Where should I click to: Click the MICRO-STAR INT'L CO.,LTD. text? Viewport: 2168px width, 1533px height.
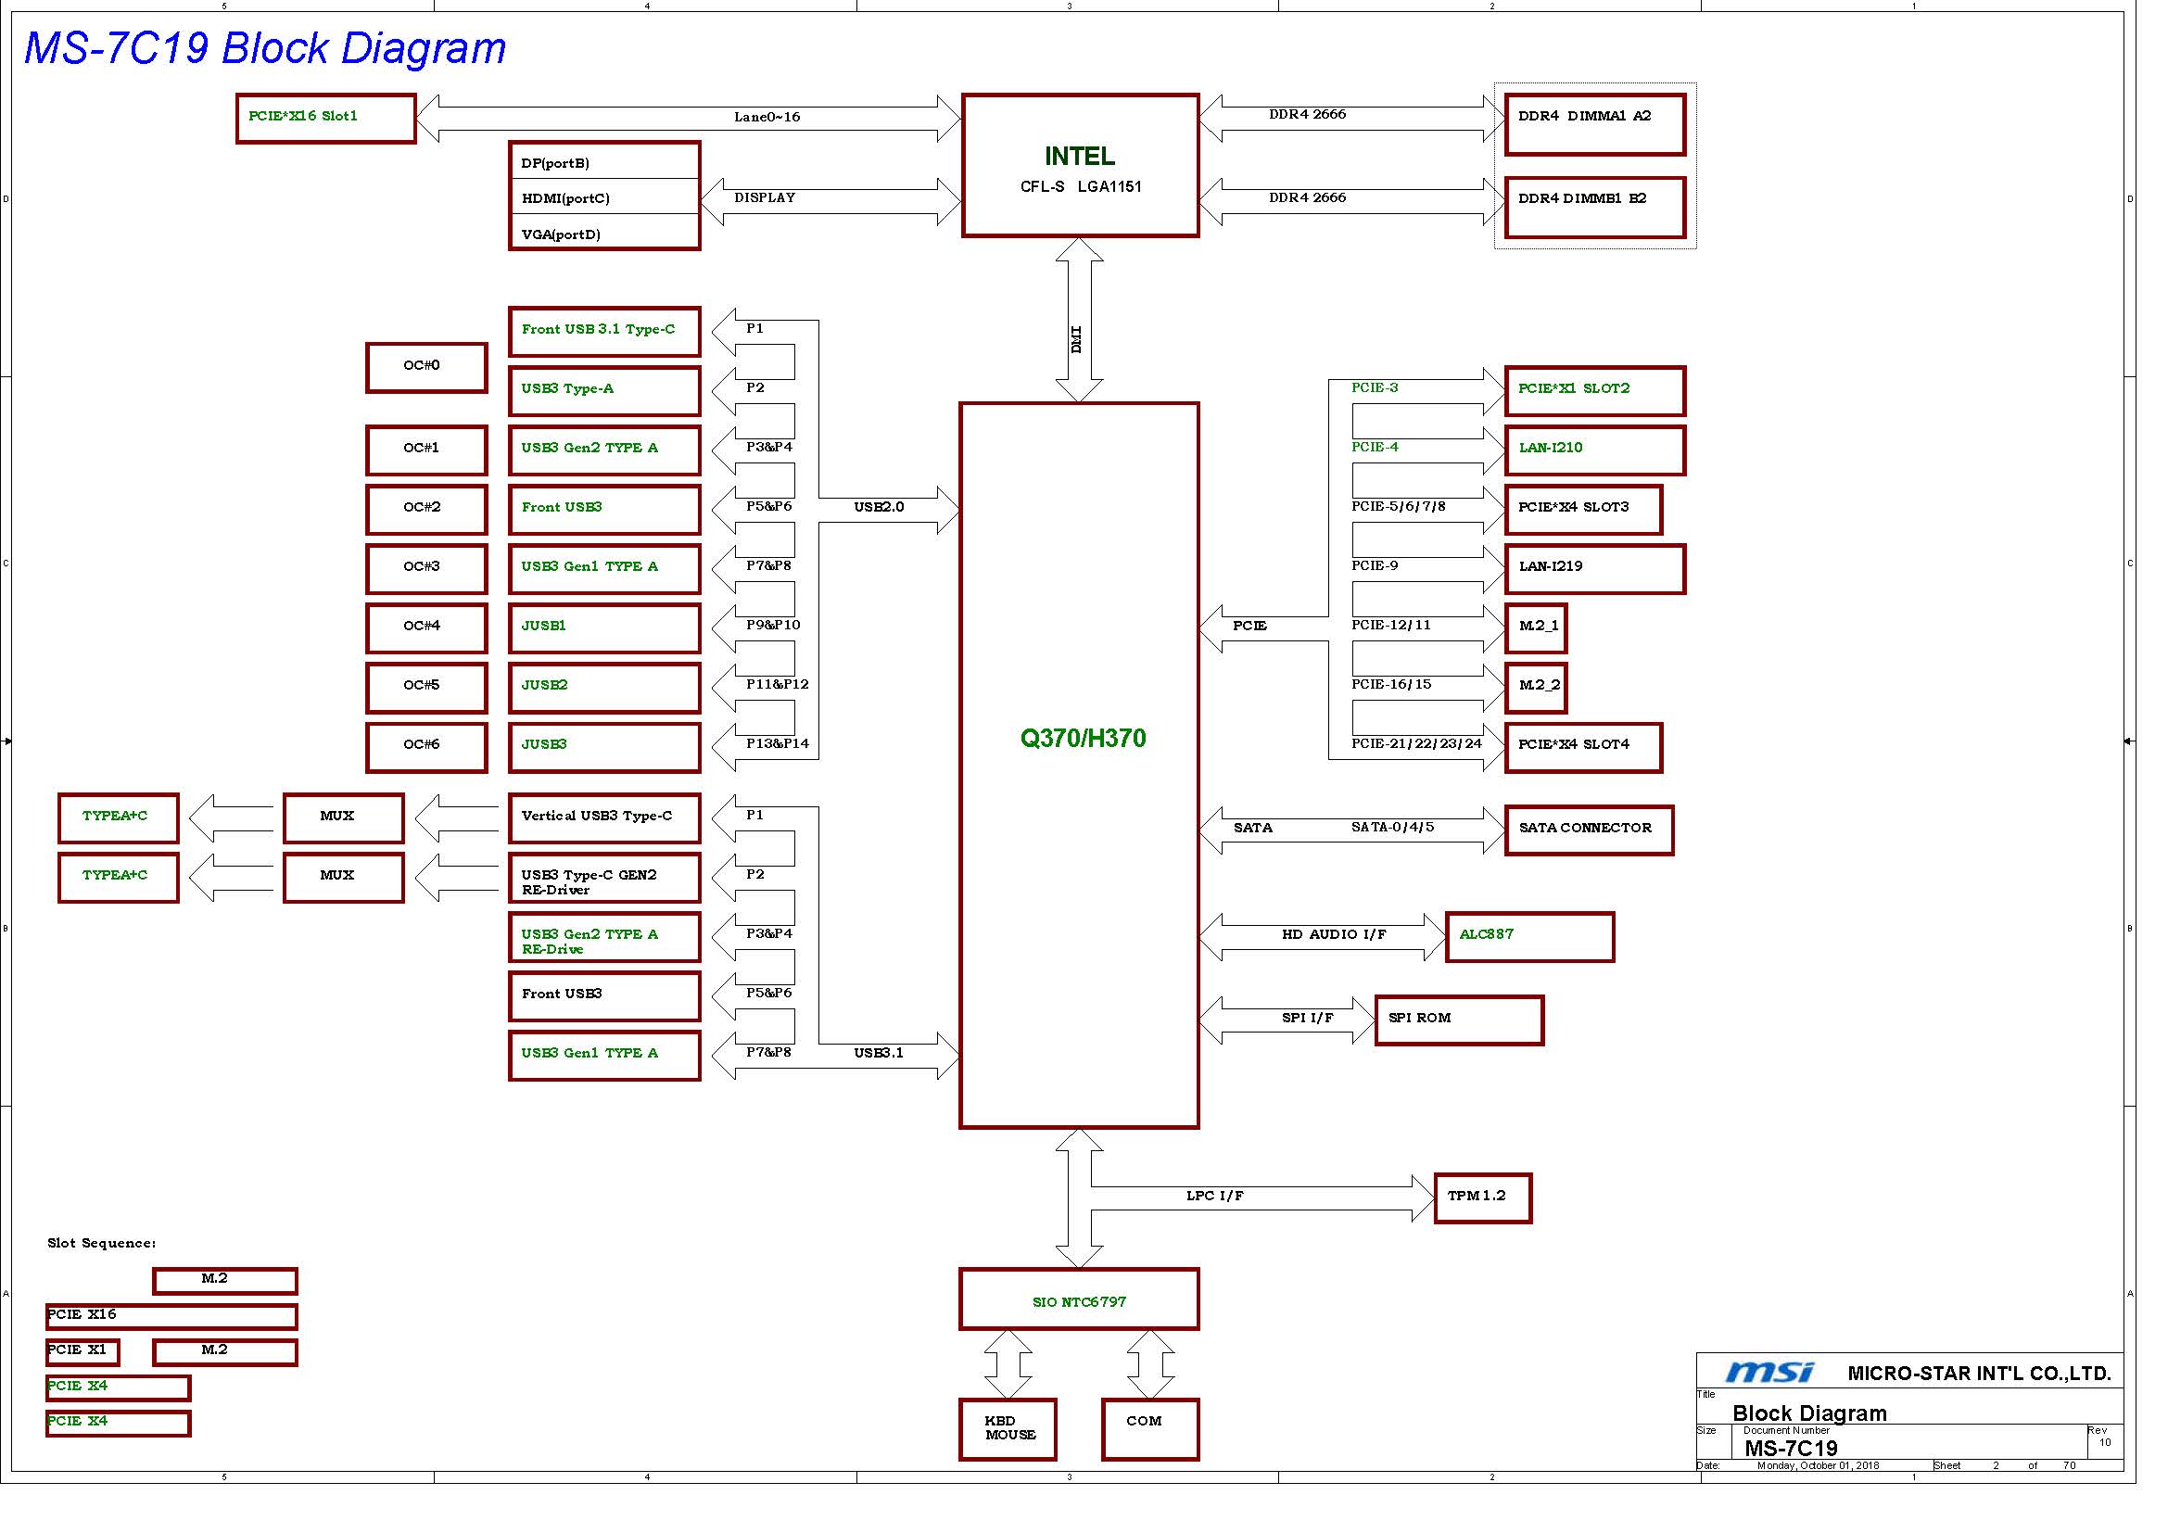point(1979,1374)
